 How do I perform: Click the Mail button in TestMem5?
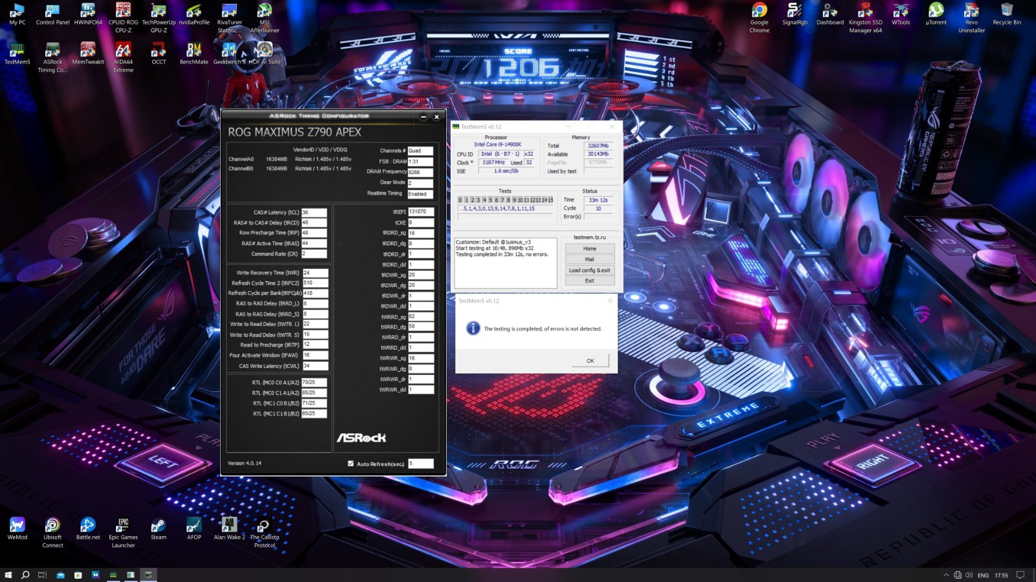[x=589, y=259]
